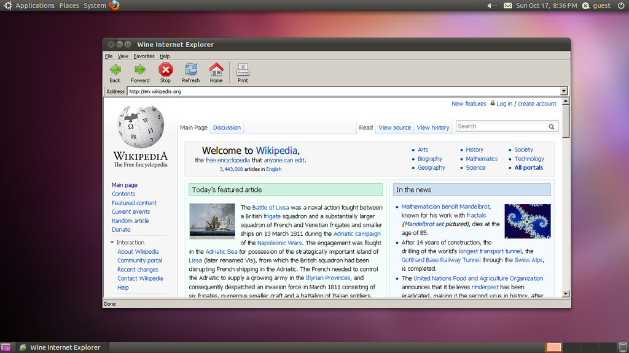Screen dimensions: 629x353
Task: Open the Applications menu in top panel
Action: [x=34, y=6]
